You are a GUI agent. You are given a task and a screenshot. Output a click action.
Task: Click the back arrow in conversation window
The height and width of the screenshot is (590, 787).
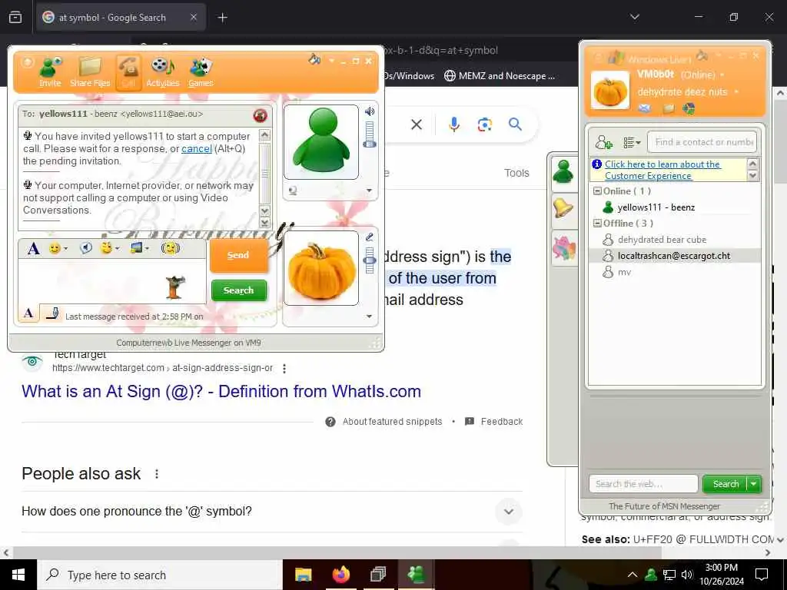coord(27,62)
